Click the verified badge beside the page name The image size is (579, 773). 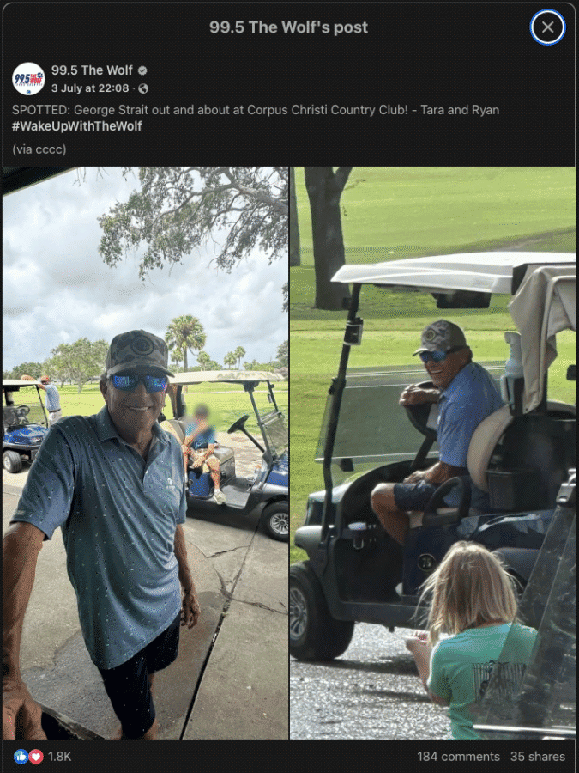click(142, 71)
